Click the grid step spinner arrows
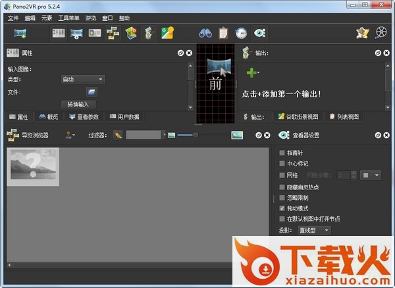Viewport: 395px width, 288px height. pos(354,175)
